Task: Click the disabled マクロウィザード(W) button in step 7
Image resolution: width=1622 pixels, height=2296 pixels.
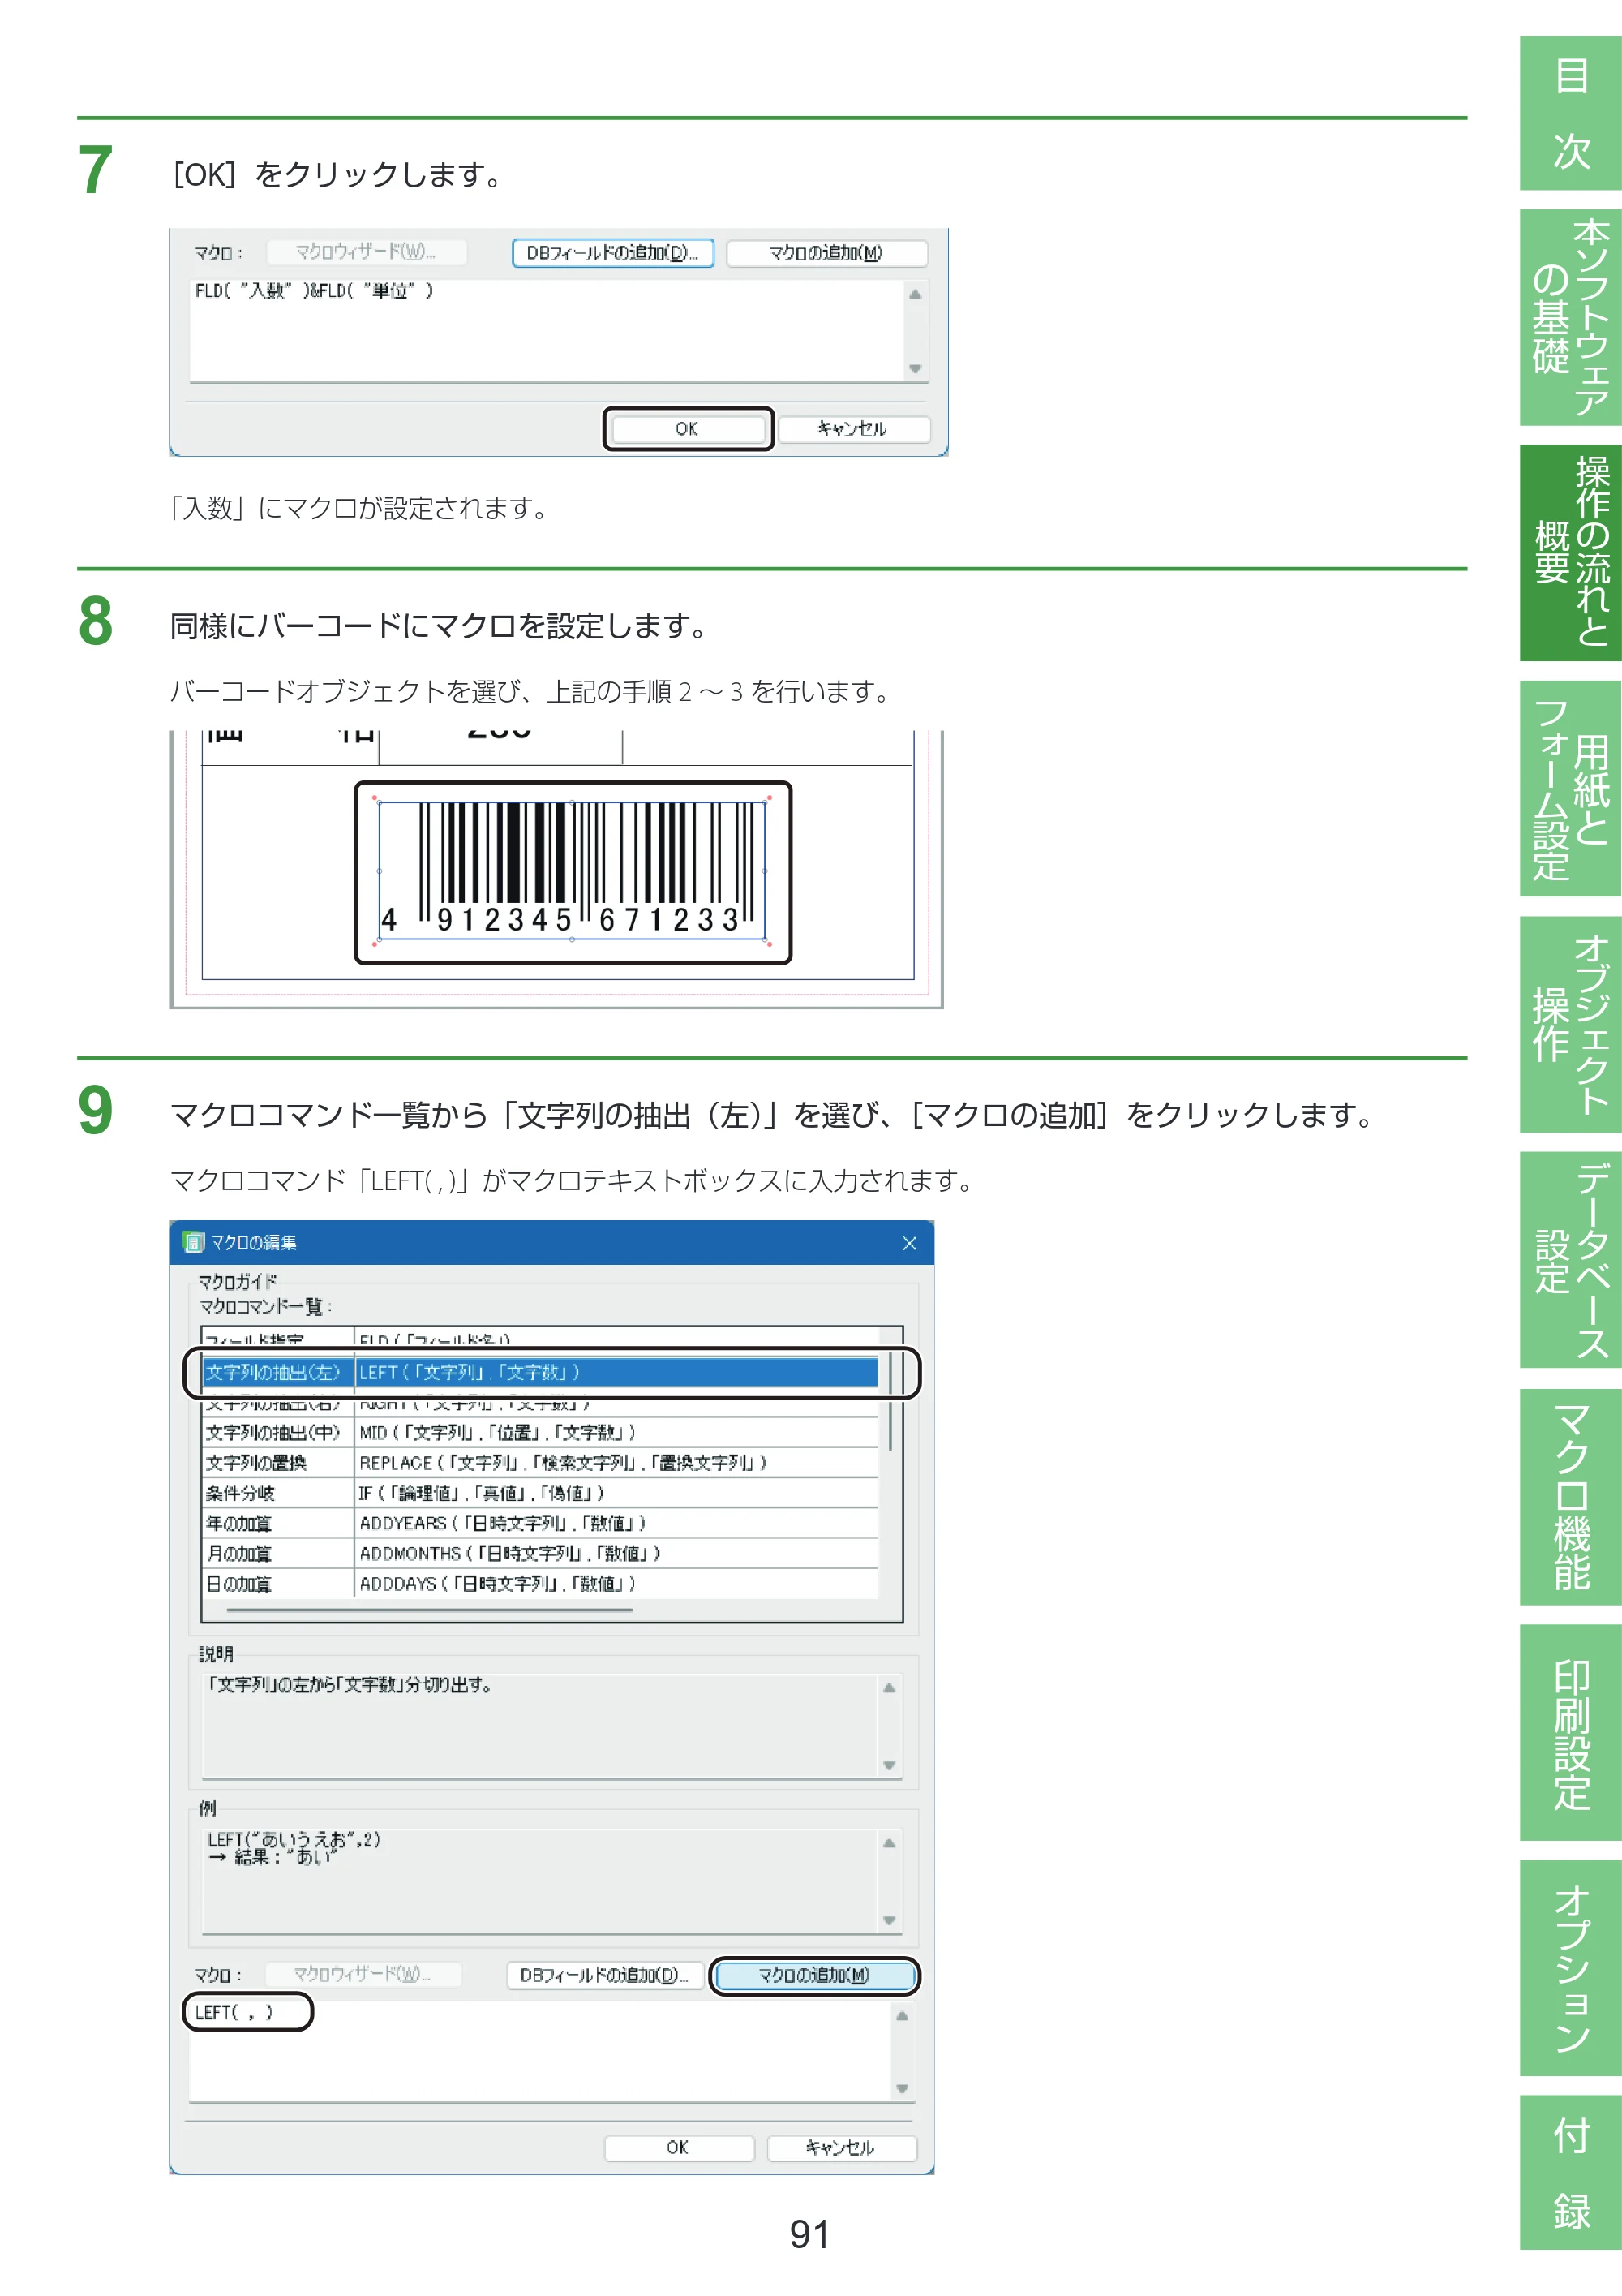Action: (x=366, y=252)
